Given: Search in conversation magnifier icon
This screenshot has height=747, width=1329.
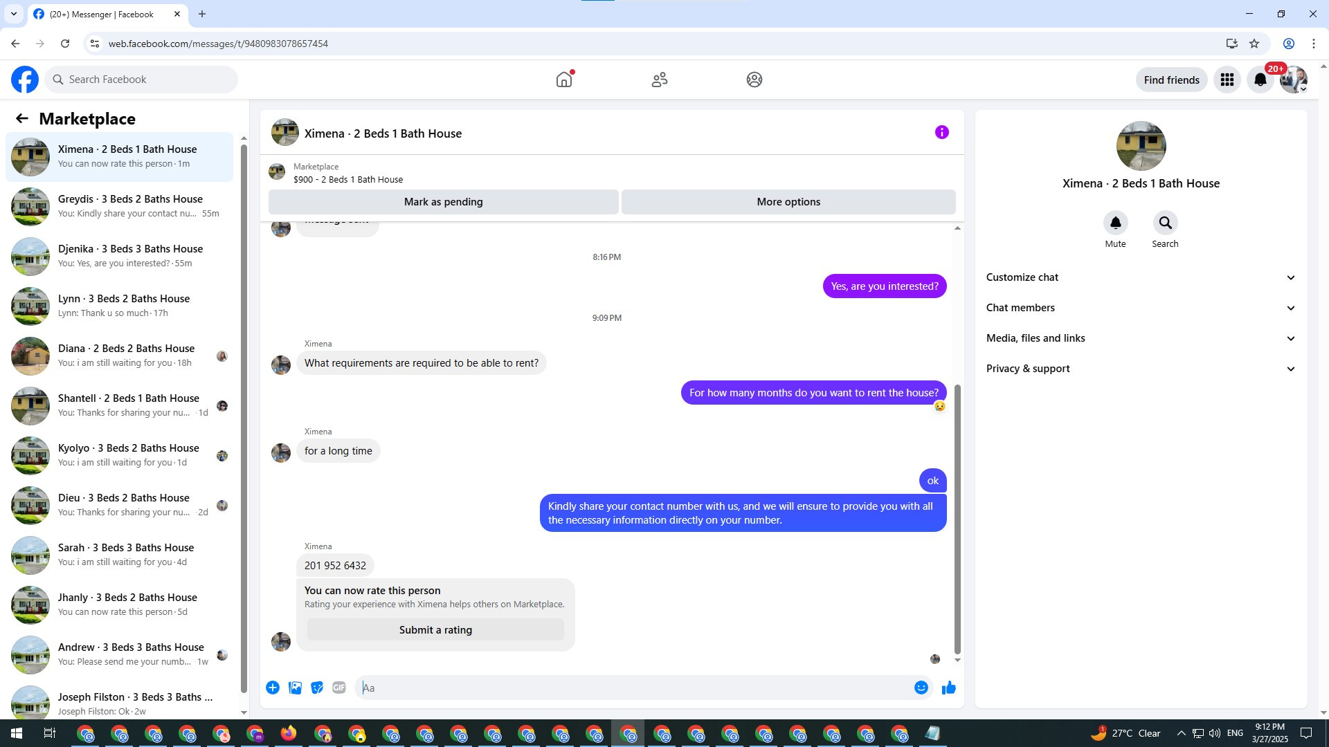Looking at the screenshot, I should (x=1165, y=223).
